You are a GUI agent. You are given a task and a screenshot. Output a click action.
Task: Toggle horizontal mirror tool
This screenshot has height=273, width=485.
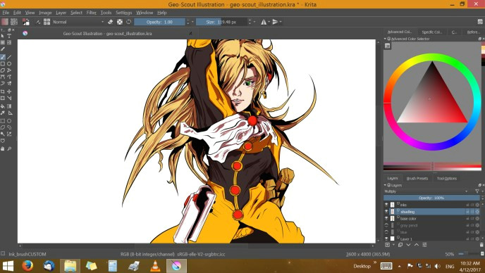pyautogui.click(x=264, y=22)
